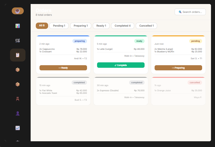This screenshot has width=215, height=147.
Task: Open the box icon directly above the chair icon
Action: [17, 84]
